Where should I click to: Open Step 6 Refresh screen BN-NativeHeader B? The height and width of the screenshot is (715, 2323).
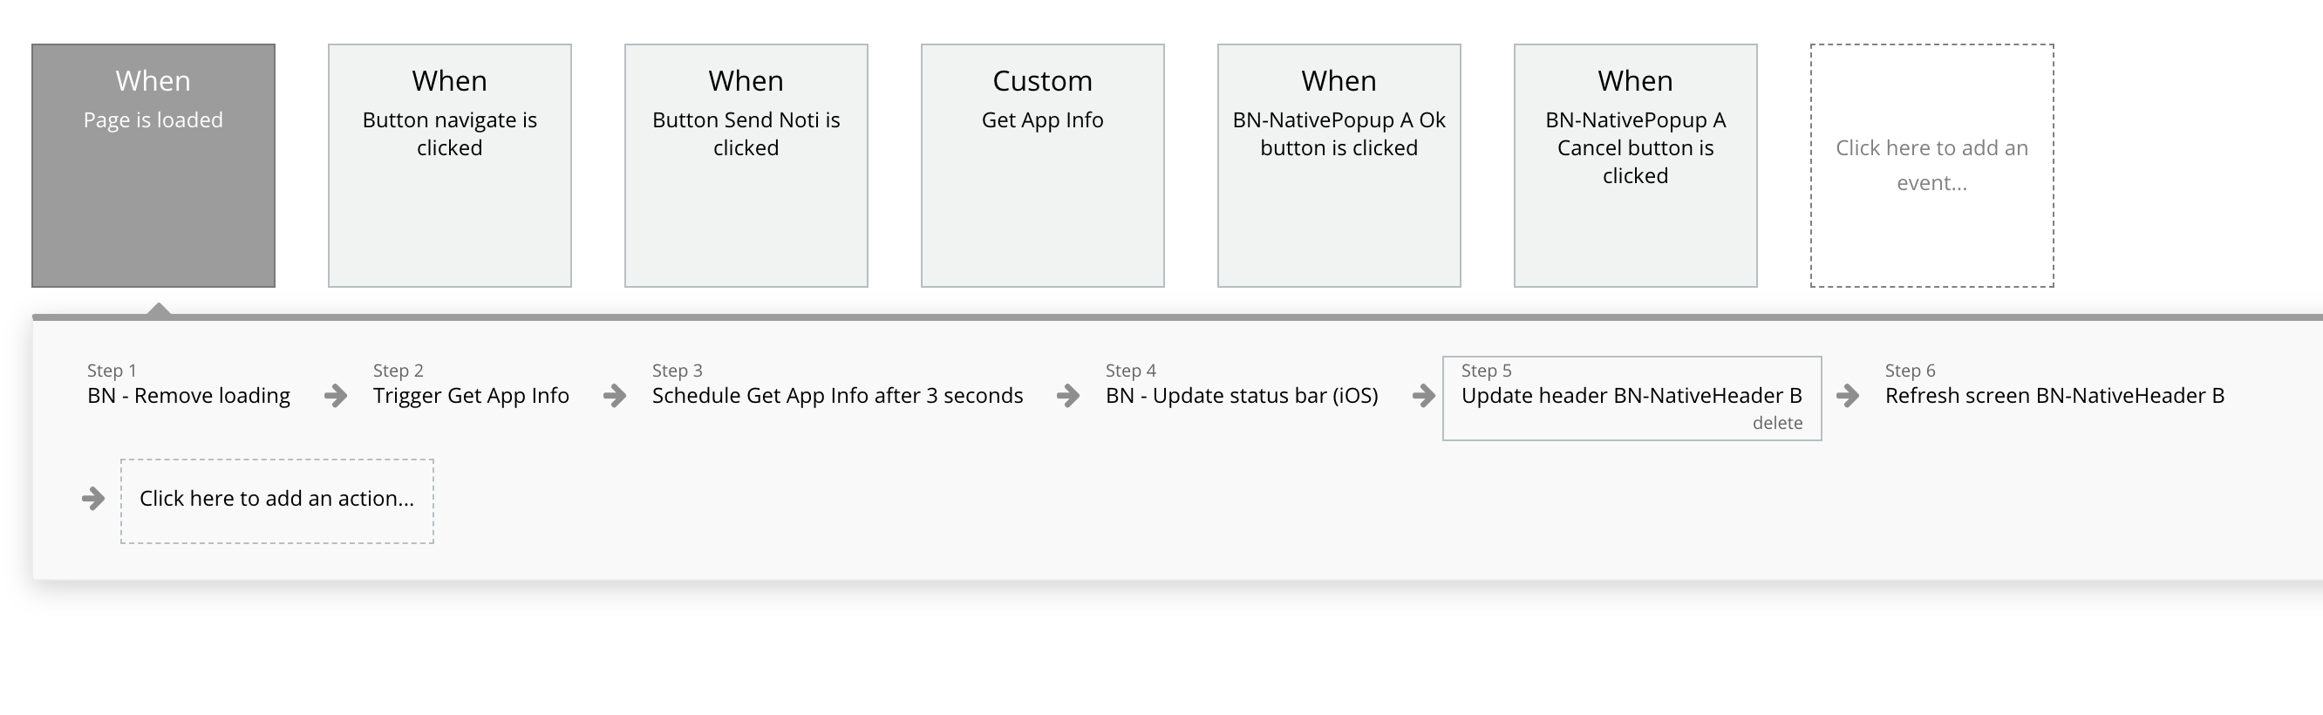click(x=2054, y=395)
